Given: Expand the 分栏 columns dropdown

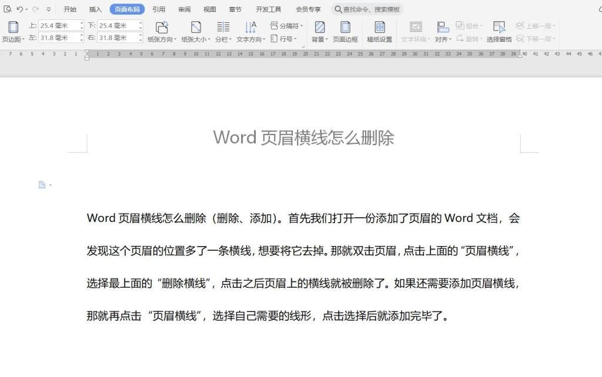Looking at the screenshot, I should tap(223, 39).
